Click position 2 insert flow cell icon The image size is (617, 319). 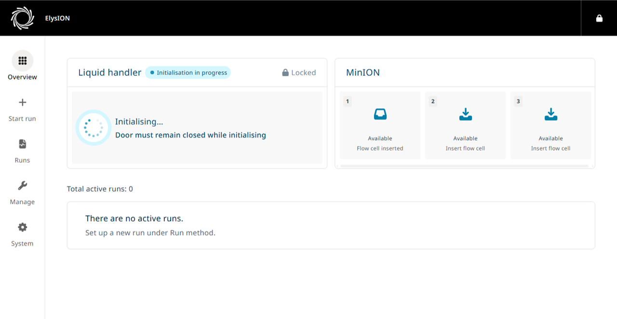click(465, 114)
